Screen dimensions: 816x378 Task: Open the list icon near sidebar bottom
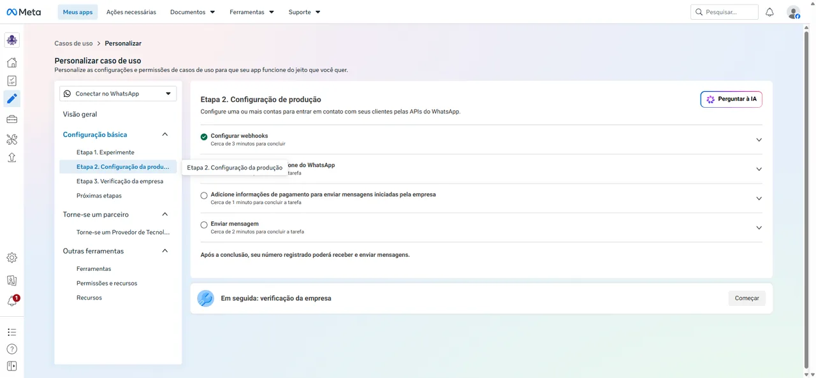pos(12,332)
